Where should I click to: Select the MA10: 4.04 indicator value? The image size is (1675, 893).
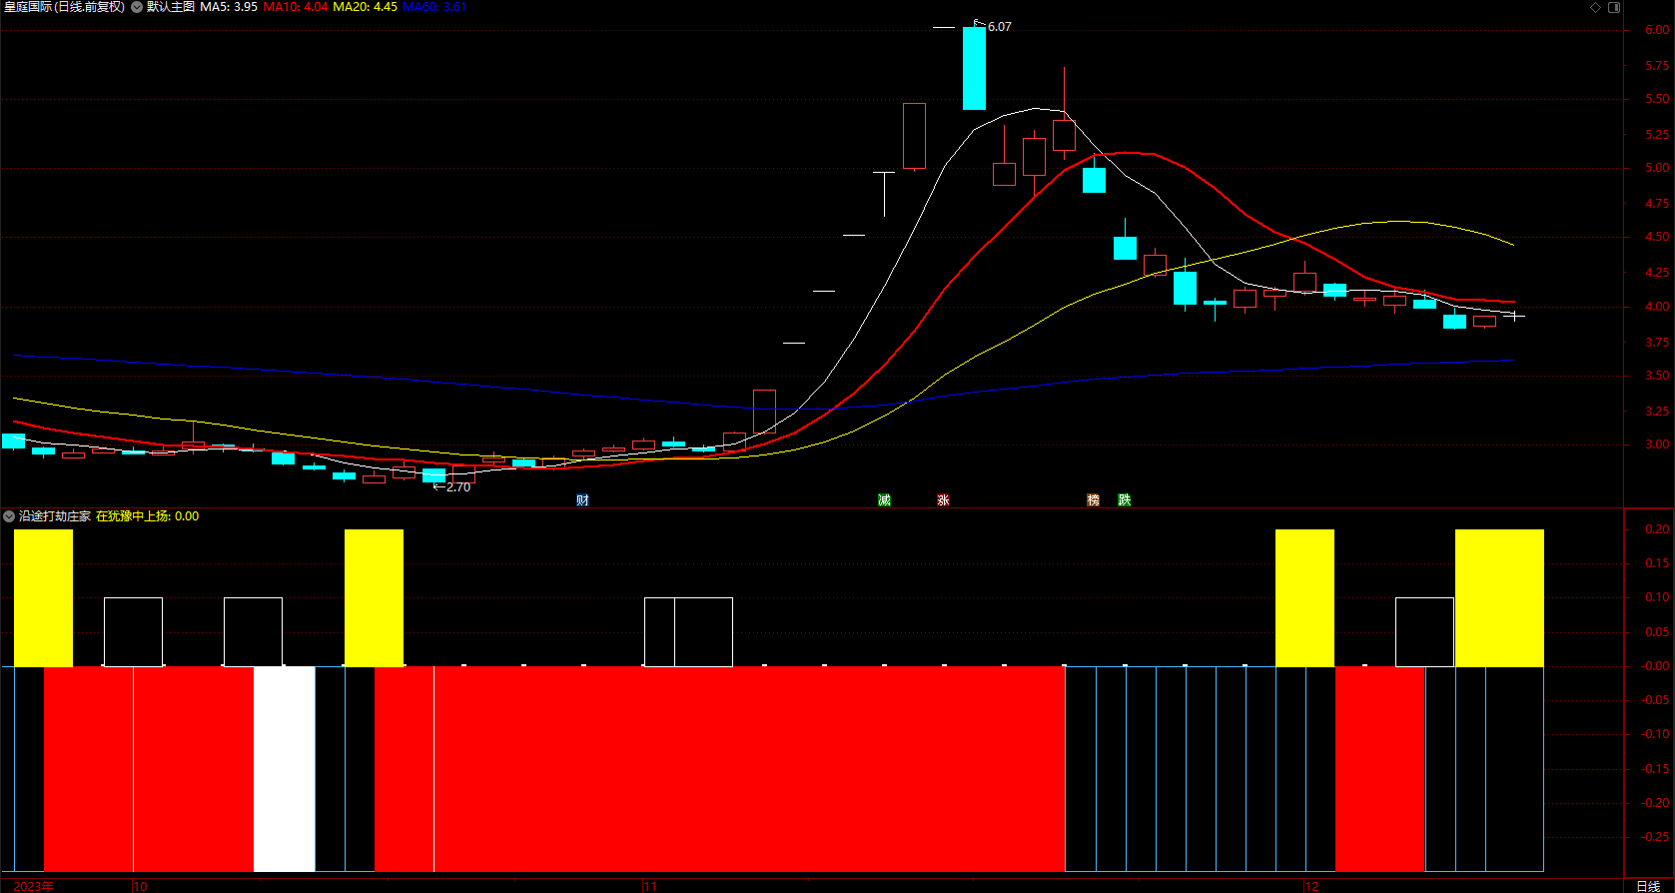click(296, 7)
